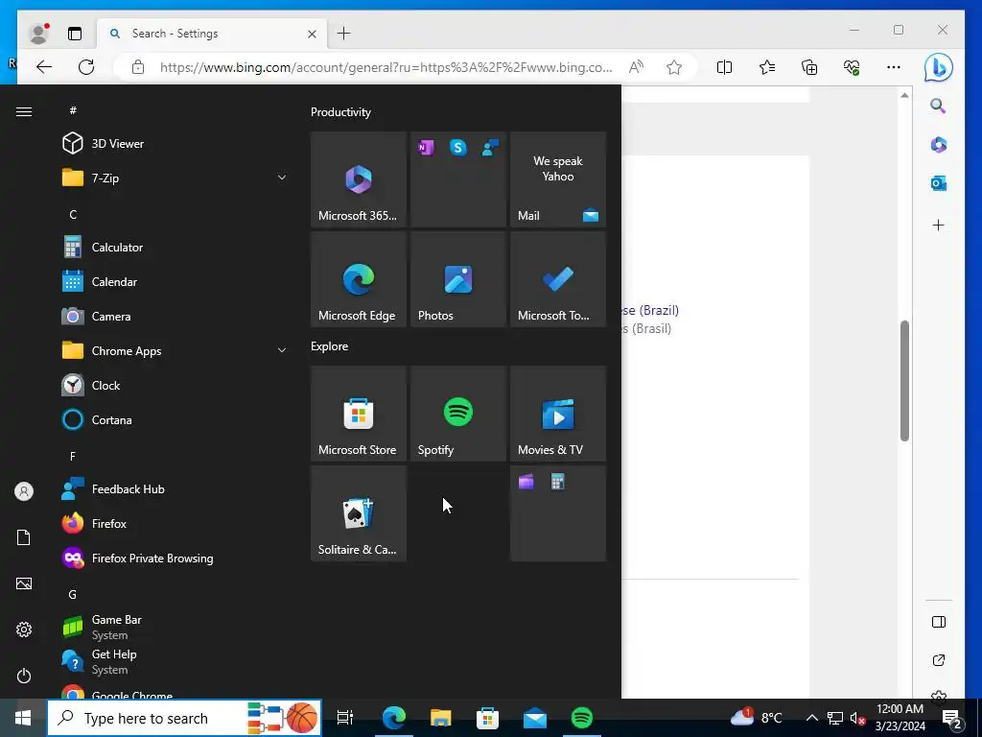Launch Cortana from the app list

tap(175, 419)
